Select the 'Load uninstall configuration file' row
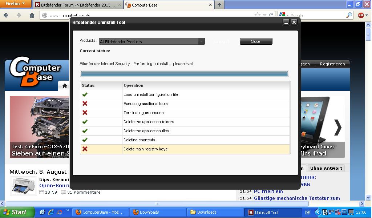This screenshot has height=218, width=372. point(185,94)
